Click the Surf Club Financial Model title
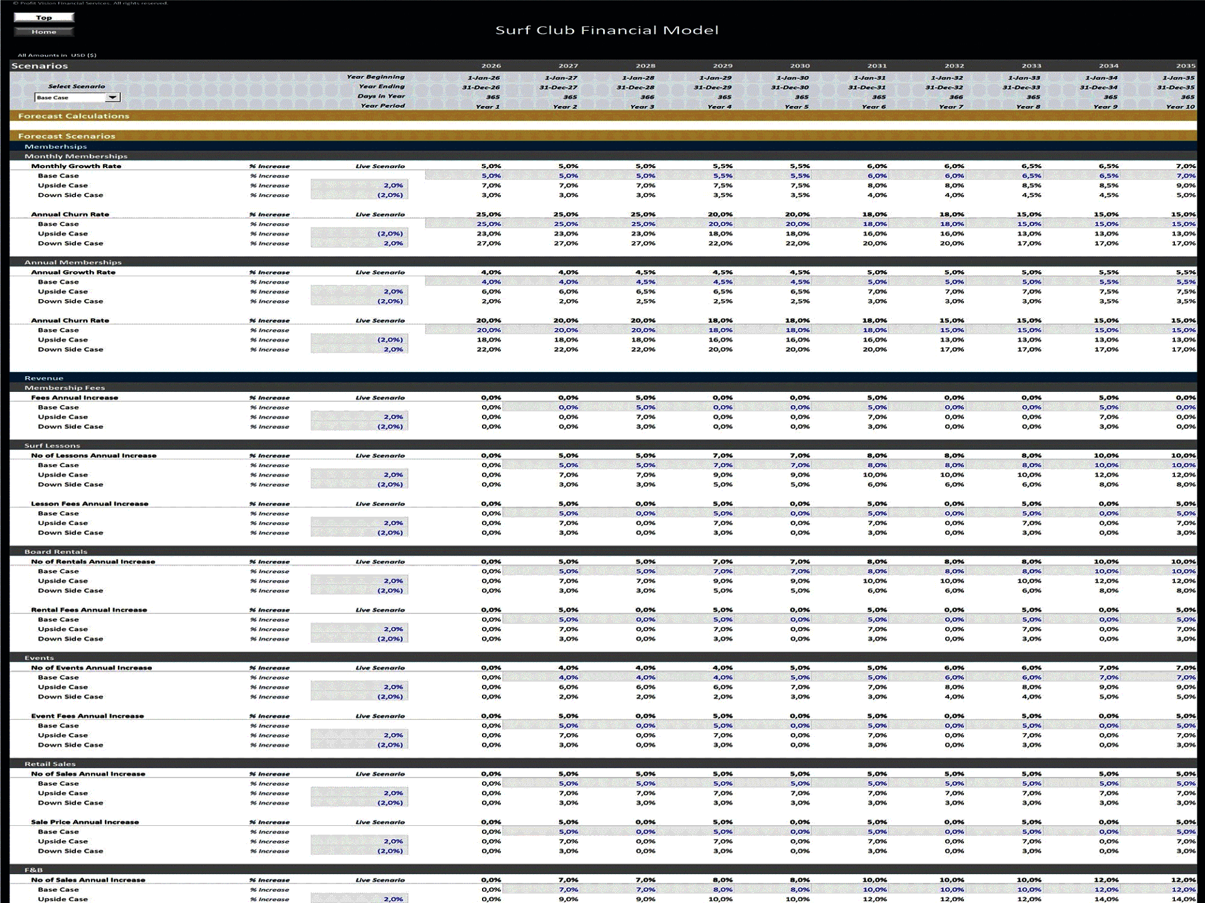 click(x=607, y=30)
